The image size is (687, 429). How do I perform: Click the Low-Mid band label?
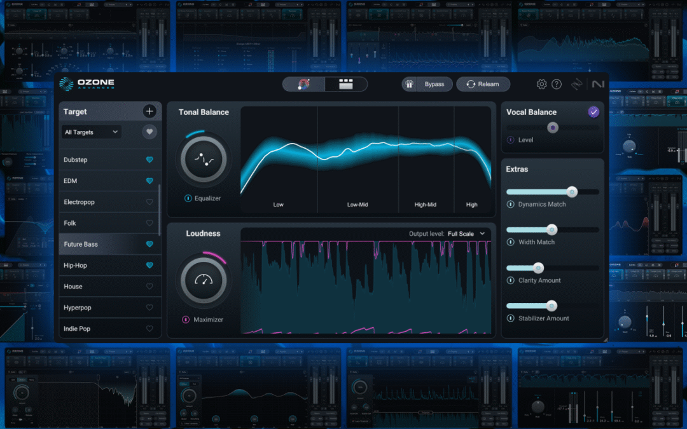point(357,205)
